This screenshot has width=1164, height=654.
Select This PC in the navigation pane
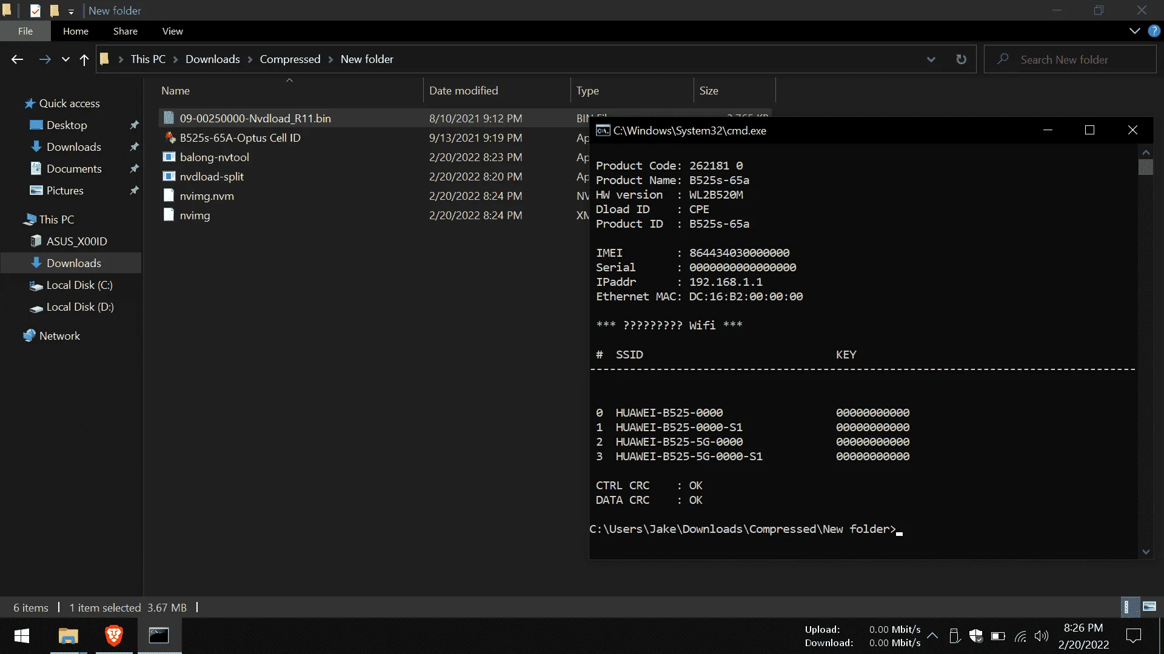56,220
